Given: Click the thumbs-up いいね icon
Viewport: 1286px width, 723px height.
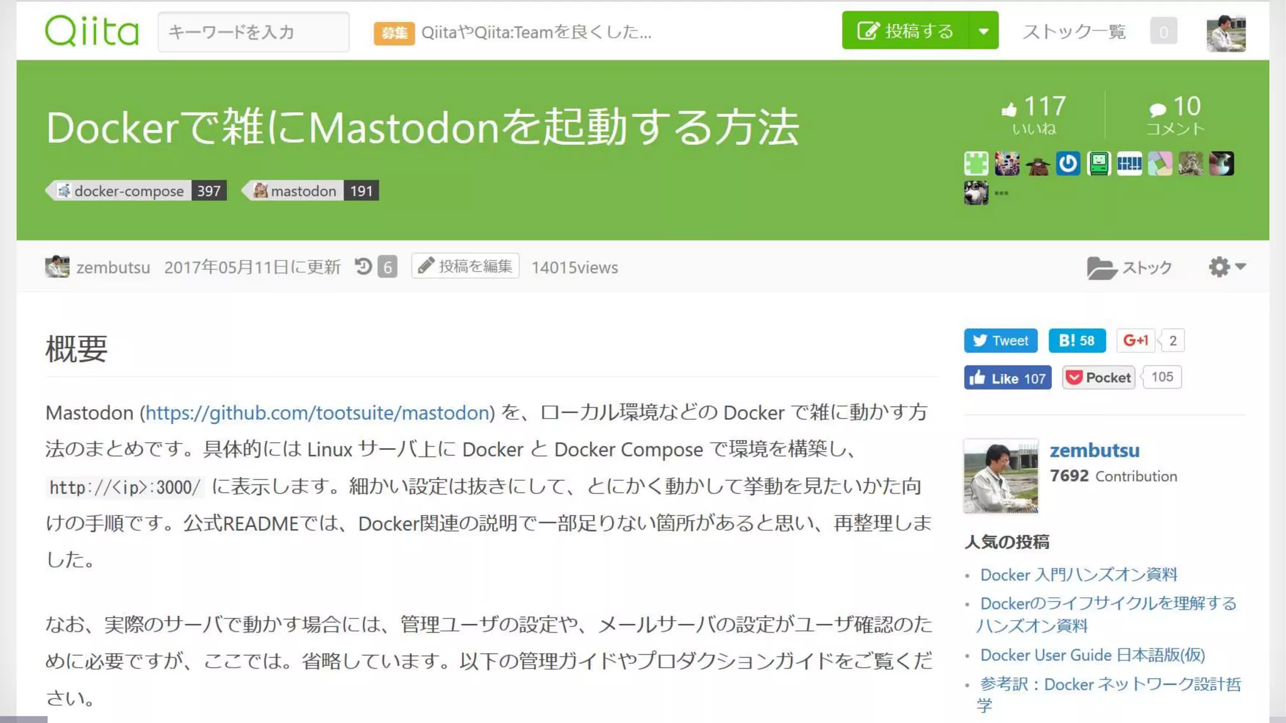Looking at the screenshot, I should 1009,110.
